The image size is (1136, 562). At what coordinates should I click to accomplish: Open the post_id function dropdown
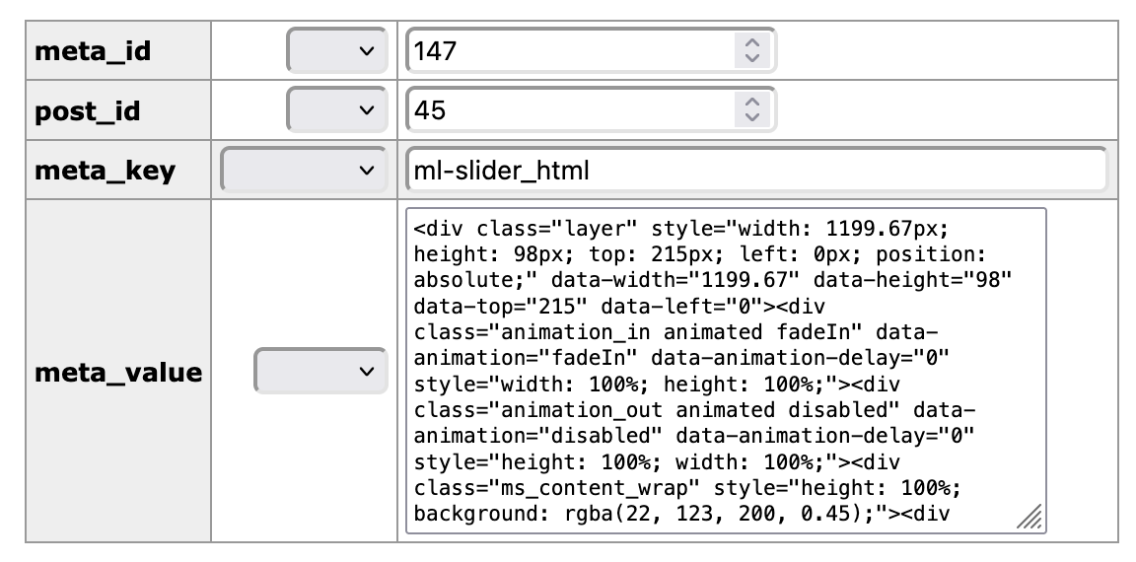pos(336,110)
